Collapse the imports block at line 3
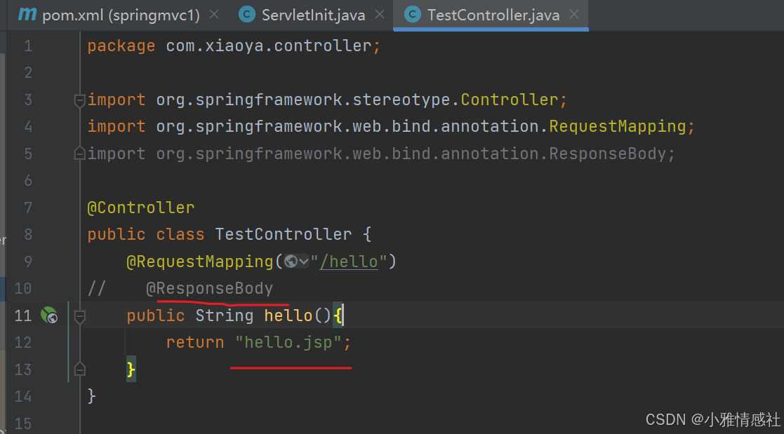The height and width of the screenshot is (434, 784). [80, 100]
